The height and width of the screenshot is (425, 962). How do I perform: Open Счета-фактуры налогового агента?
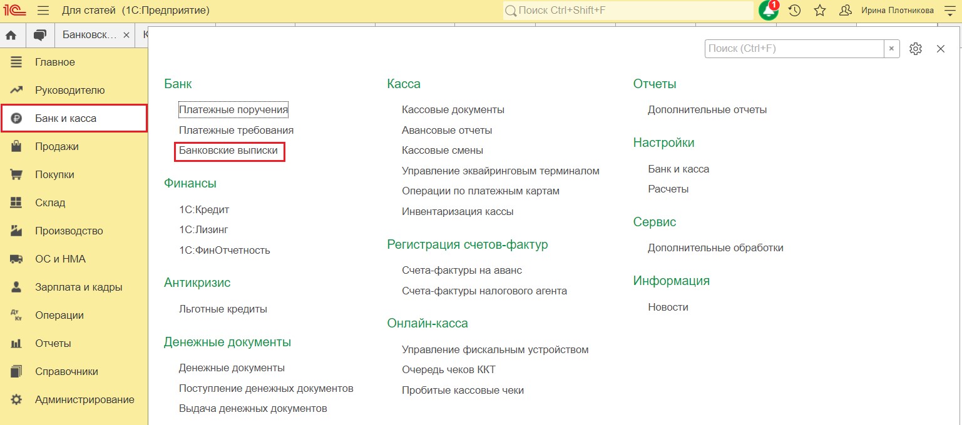click(484, 291)
